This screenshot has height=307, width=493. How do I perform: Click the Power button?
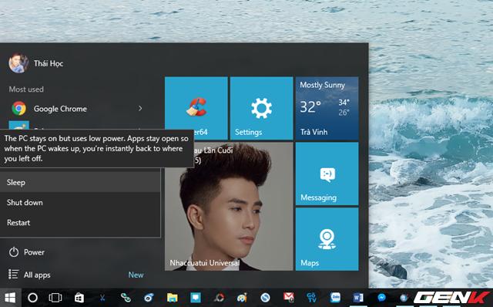point(27,252)
